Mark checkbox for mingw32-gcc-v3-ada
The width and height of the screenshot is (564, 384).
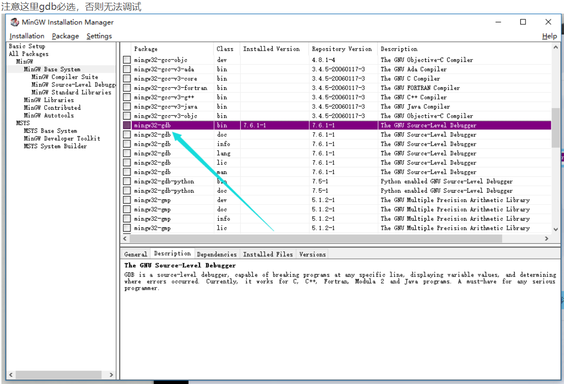click(x=127, y=69)
